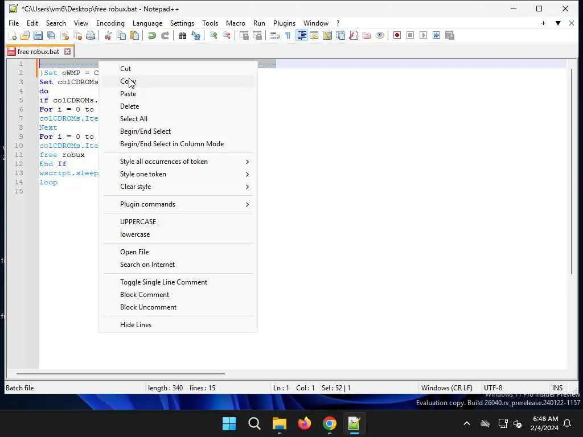This screenshot has height=437, width=583.
Task: Expand the Style one token submenu
Action: 178,174
